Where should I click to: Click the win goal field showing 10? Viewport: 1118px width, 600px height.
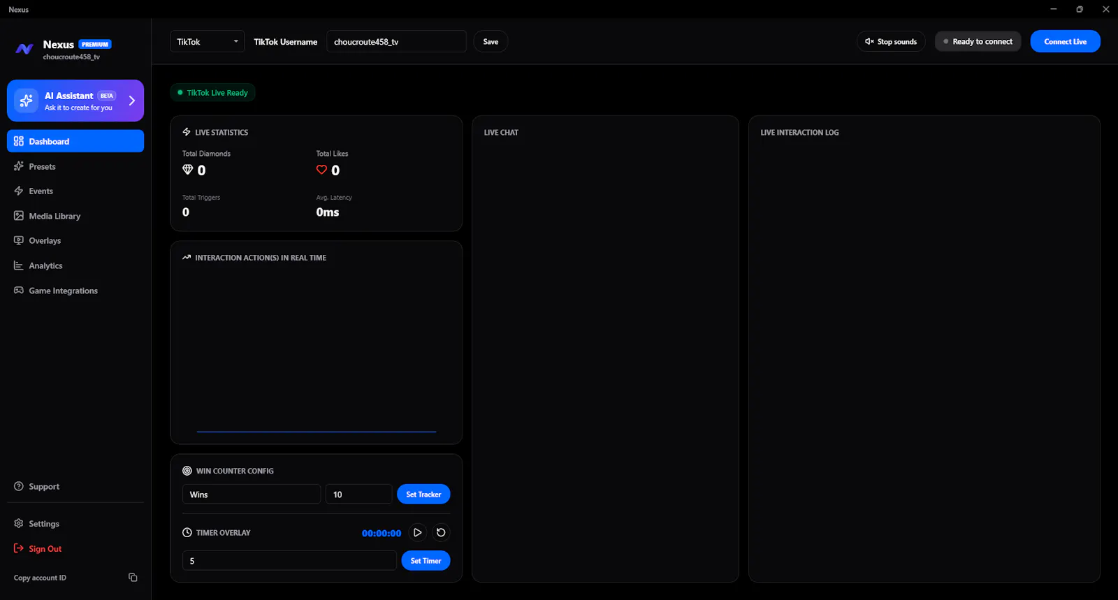pyautogui.click(x=359, y=495)
